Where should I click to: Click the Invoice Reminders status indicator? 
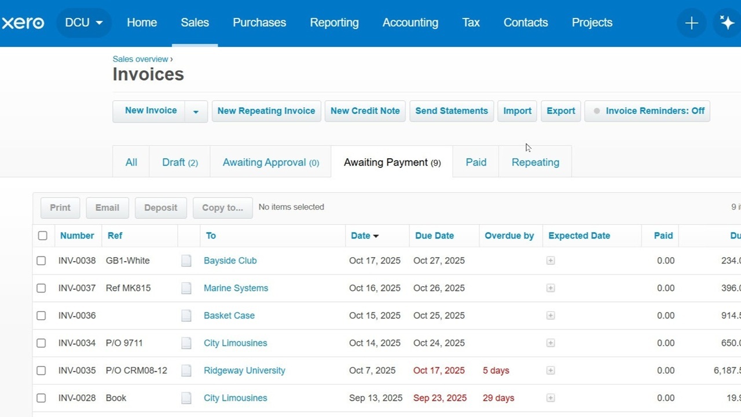pos(597,111)
